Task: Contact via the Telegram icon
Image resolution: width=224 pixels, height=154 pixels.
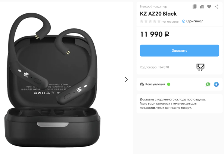Action: coord(216,84)
